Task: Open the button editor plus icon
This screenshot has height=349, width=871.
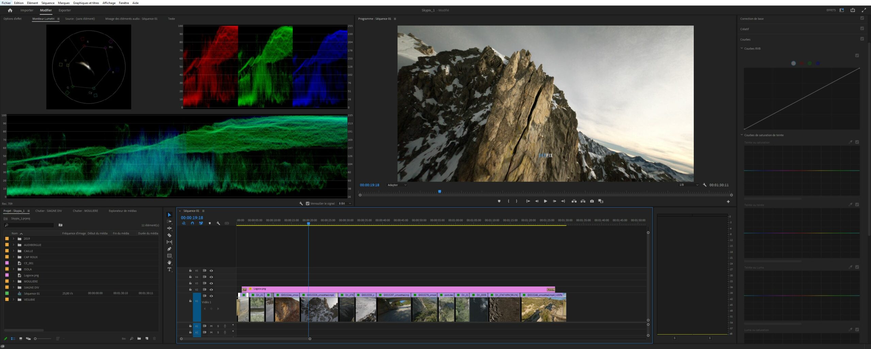Action: 728,202
